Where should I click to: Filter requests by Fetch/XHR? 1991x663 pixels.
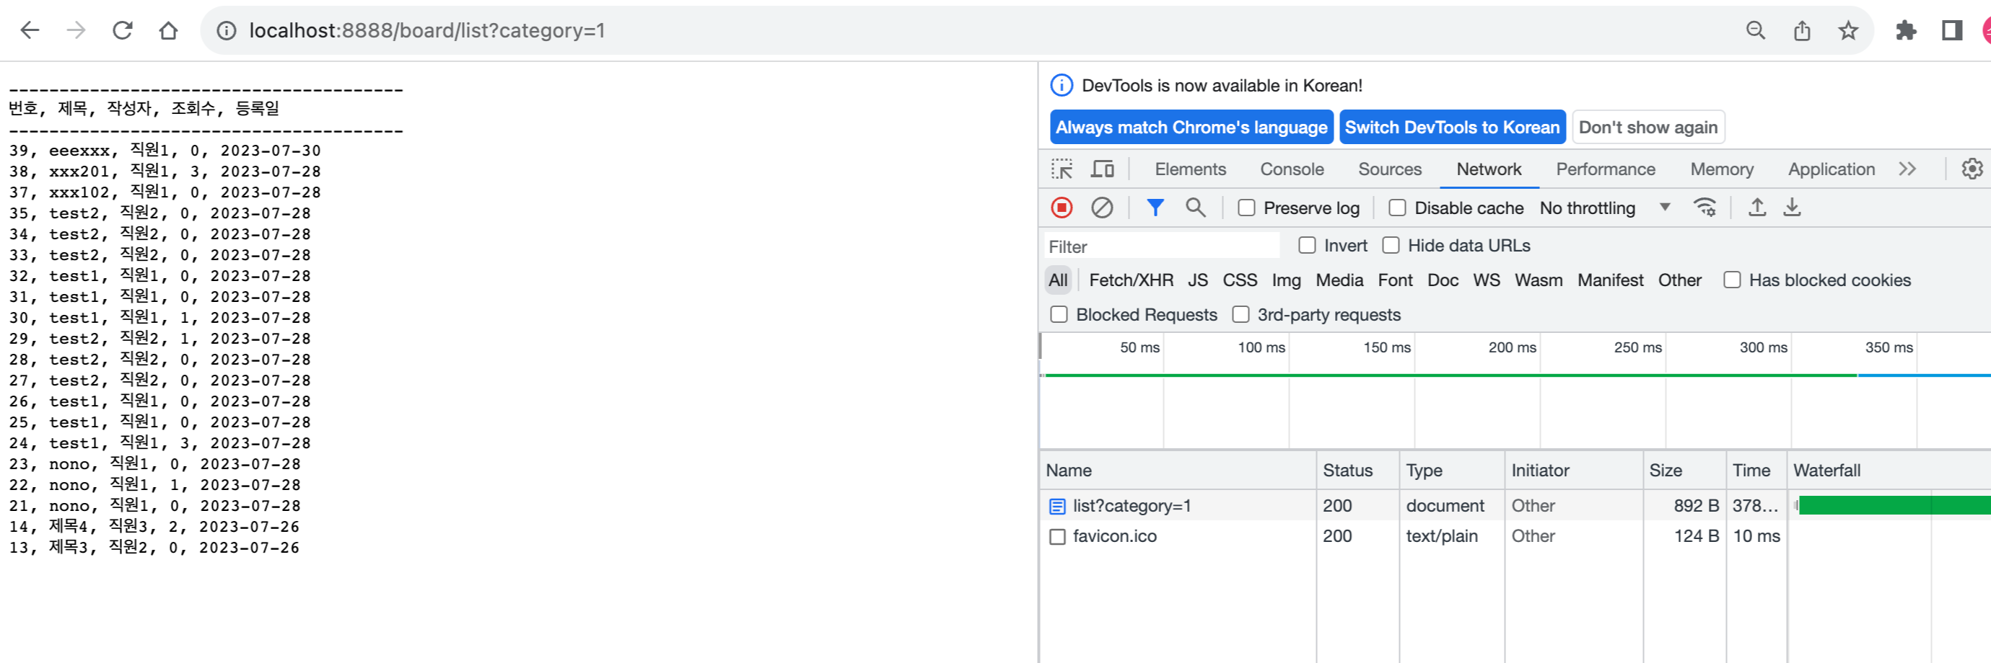tap(1131, 280)
